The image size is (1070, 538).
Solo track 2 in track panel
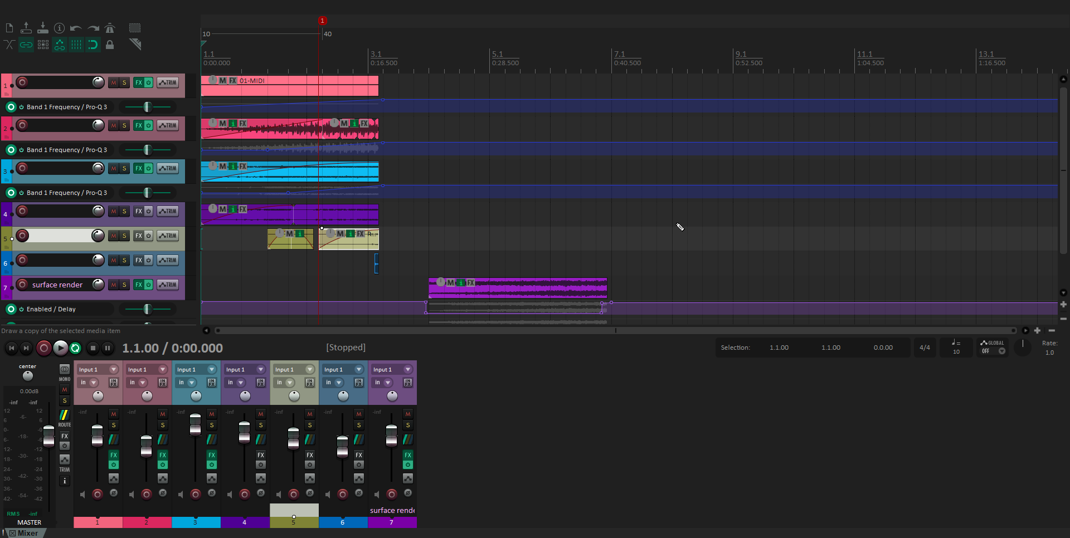click(x=124, y=125)
